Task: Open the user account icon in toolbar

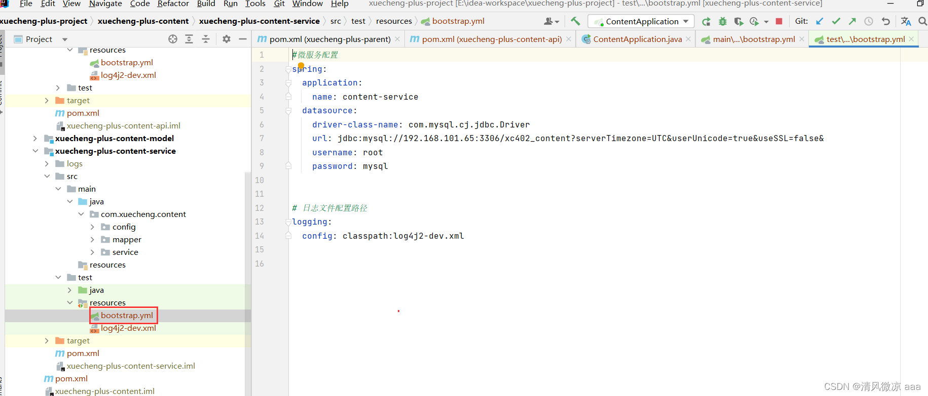Action: click(551, 21)
